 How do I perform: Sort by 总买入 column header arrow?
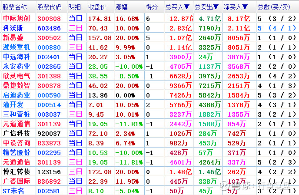click(x=186, y=7)
